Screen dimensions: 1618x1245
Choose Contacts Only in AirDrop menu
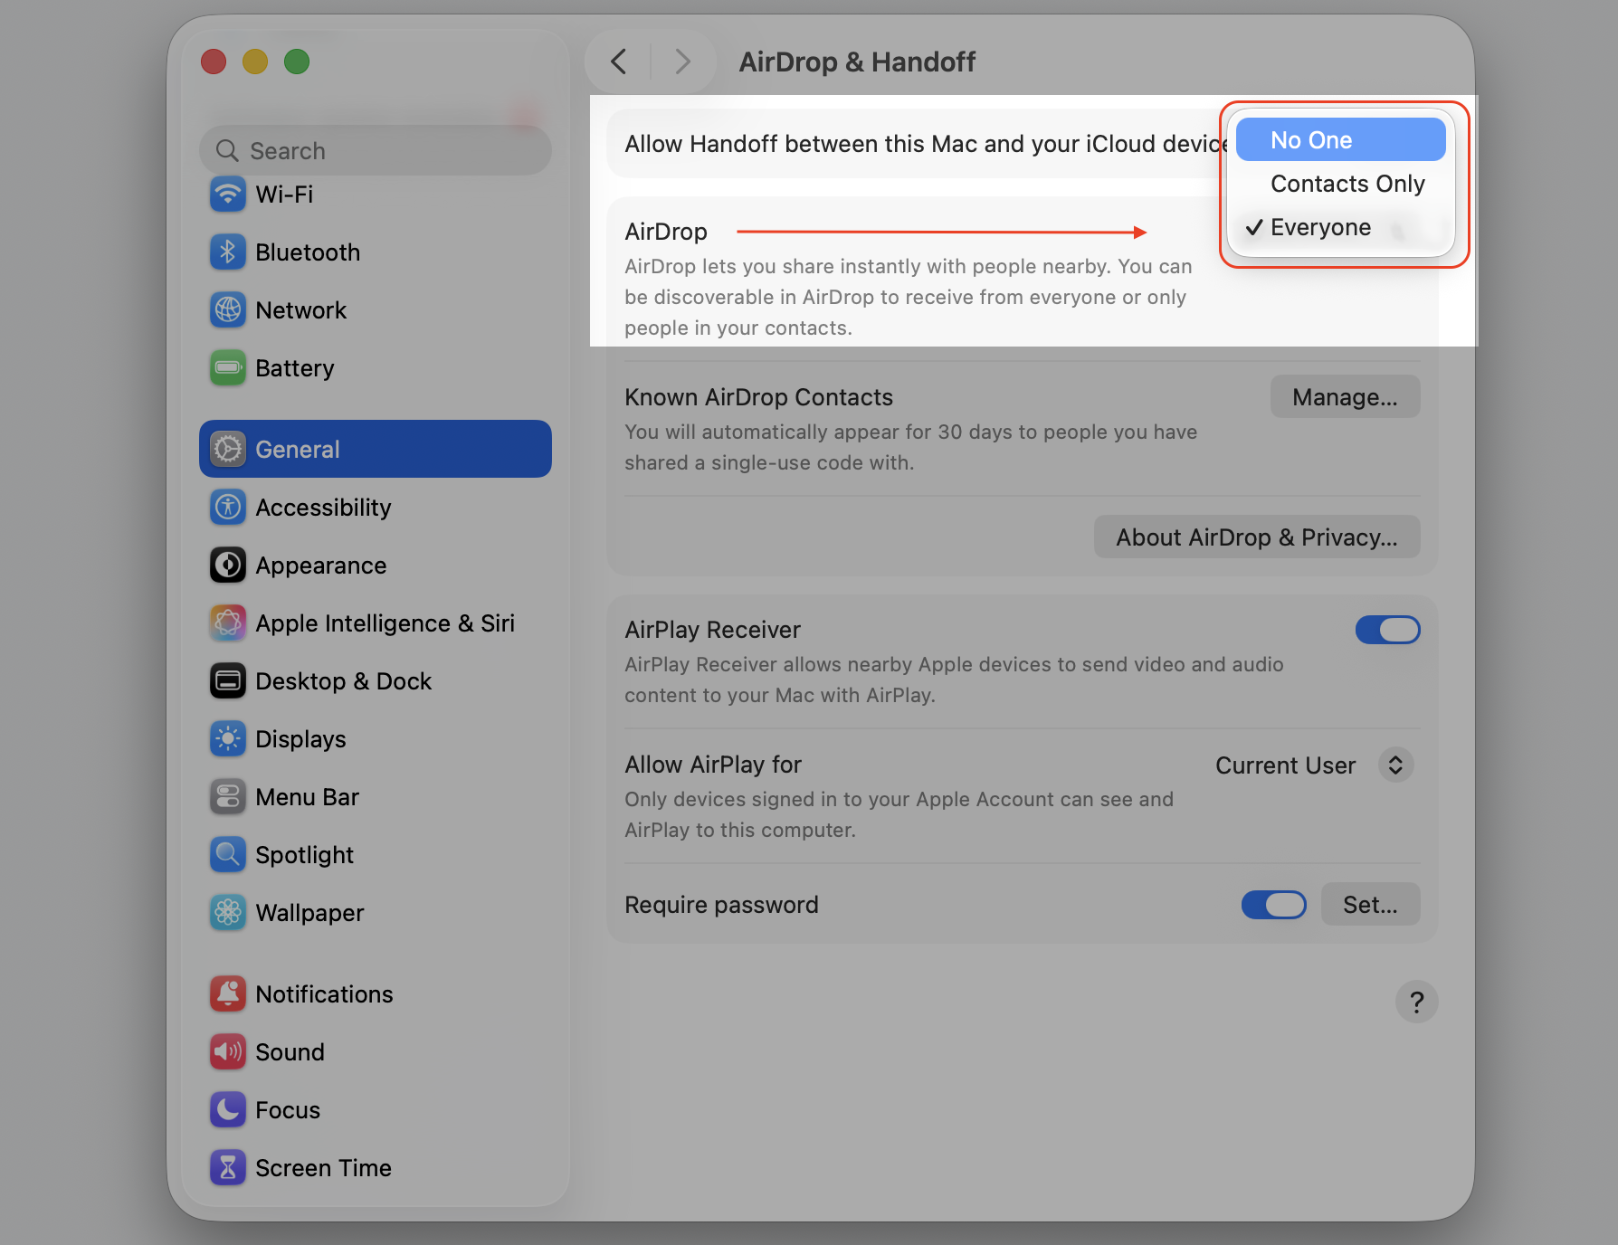coord(1340,184)
